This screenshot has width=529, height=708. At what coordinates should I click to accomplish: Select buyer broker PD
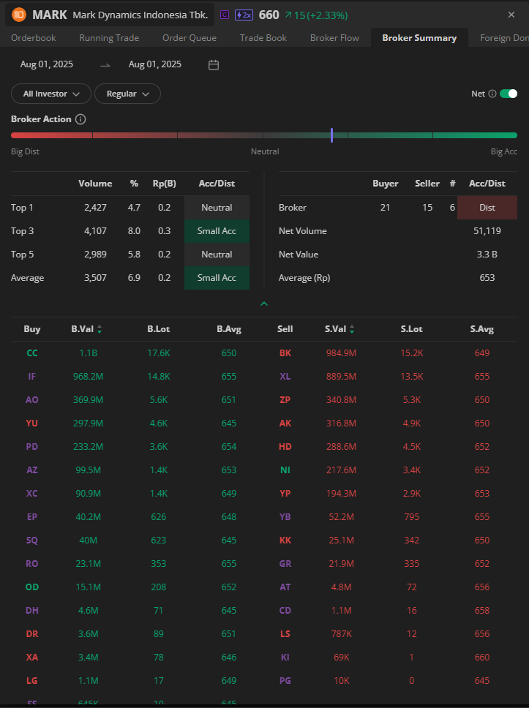click(32, 447)
